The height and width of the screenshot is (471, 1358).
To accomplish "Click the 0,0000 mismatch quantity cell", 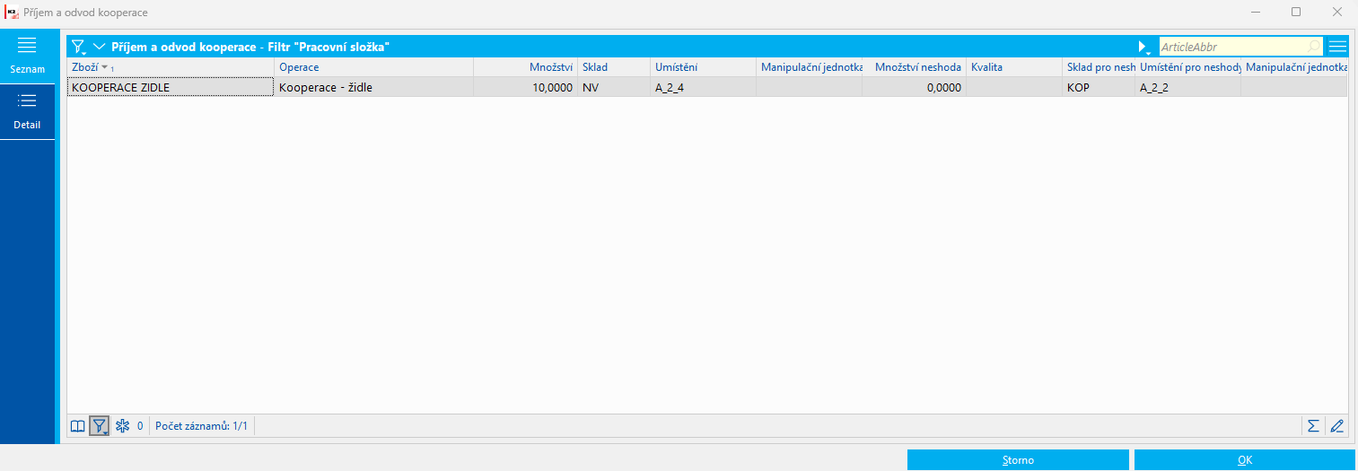I will point(914,87).
